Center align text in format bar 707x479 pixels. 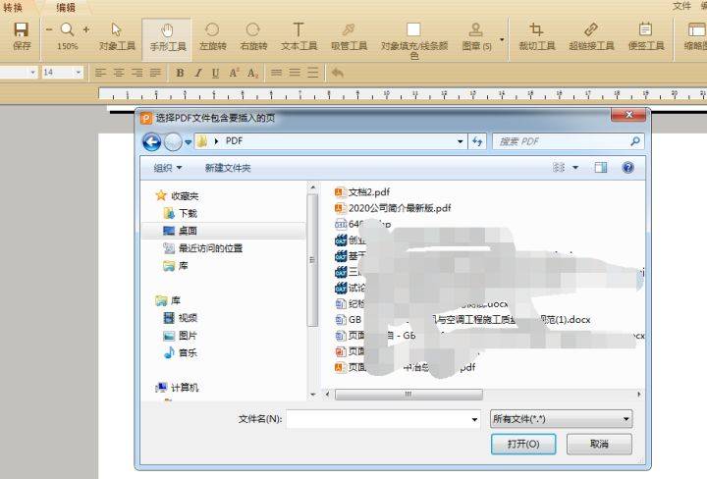[119, 73]
